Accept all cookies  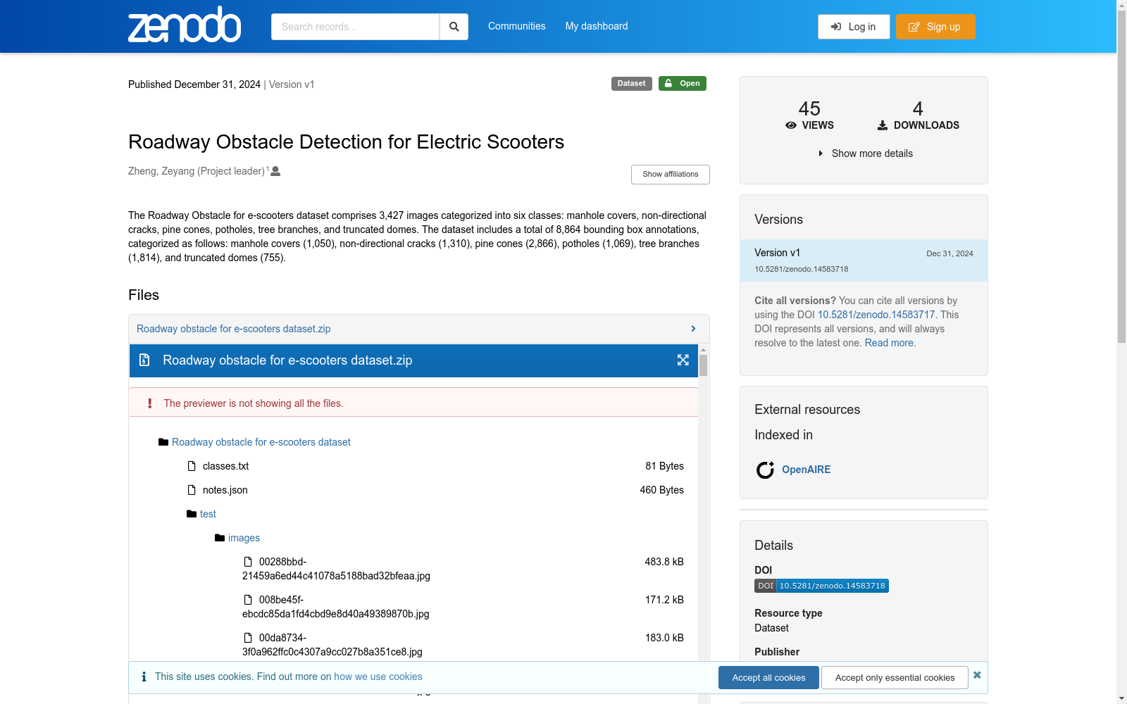click(768, 678)
